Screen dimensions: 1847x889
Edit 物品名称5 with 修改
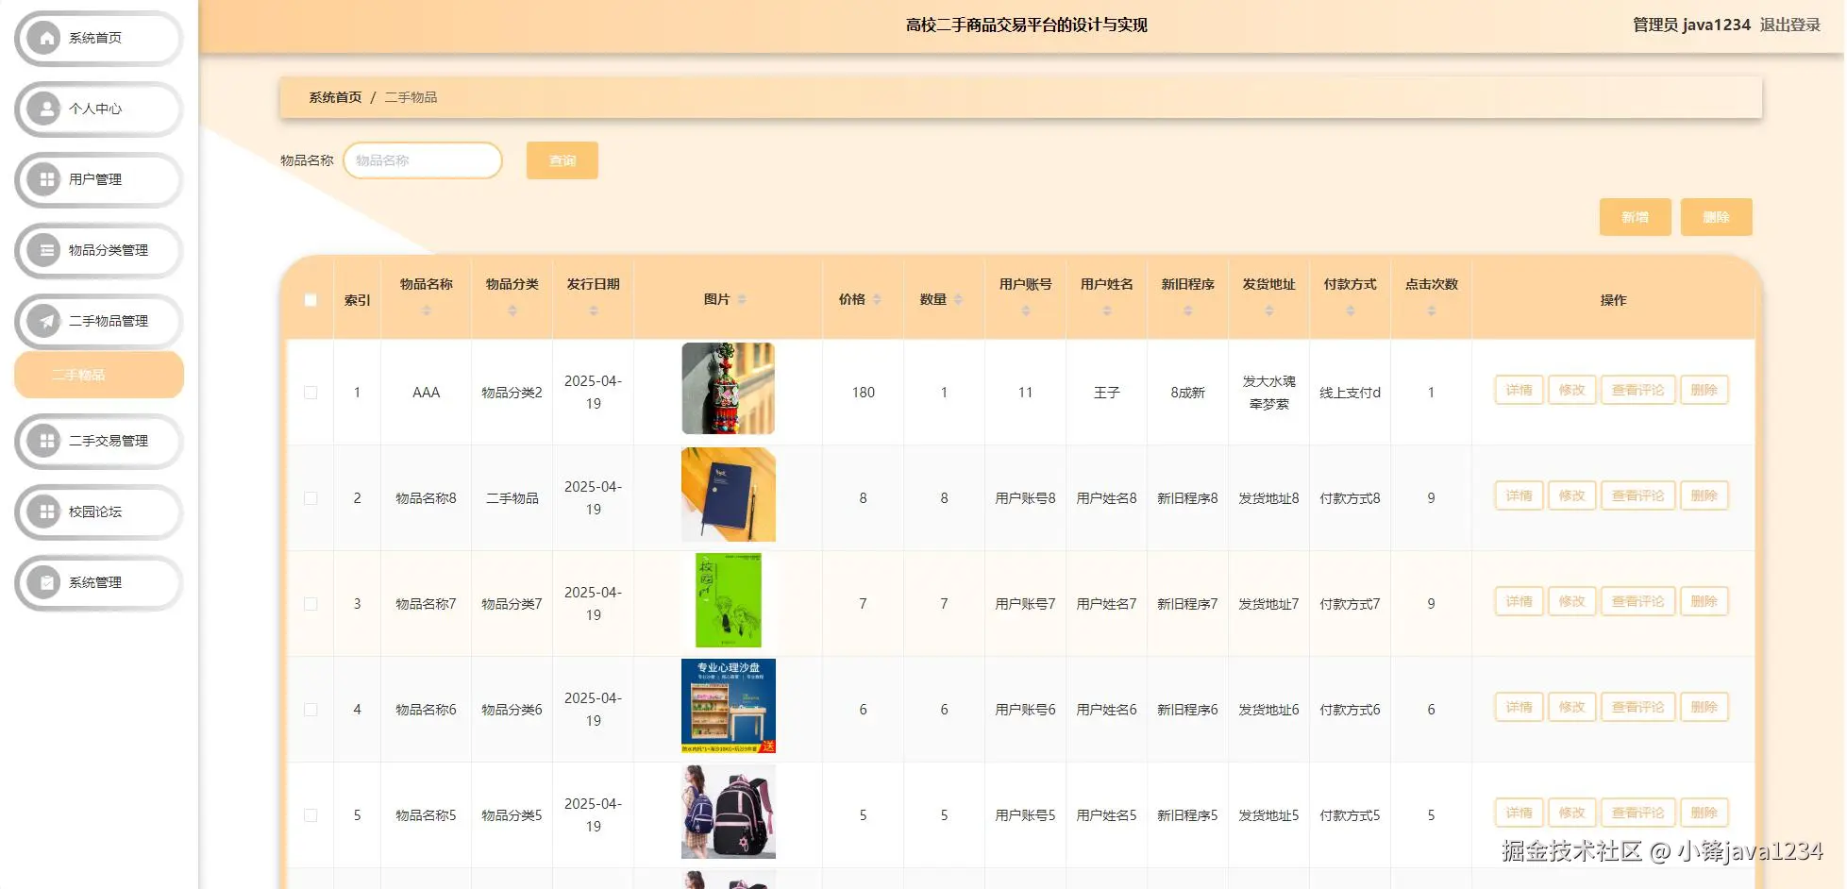[1572, 813]
